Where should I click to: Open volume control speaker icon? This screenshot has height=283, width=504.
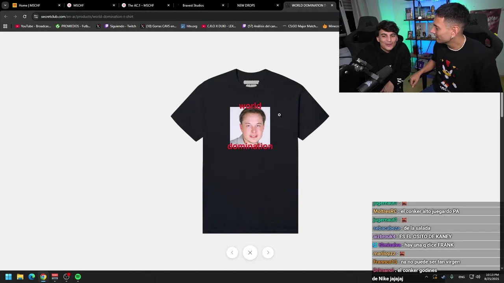click(x=478, y=277)
